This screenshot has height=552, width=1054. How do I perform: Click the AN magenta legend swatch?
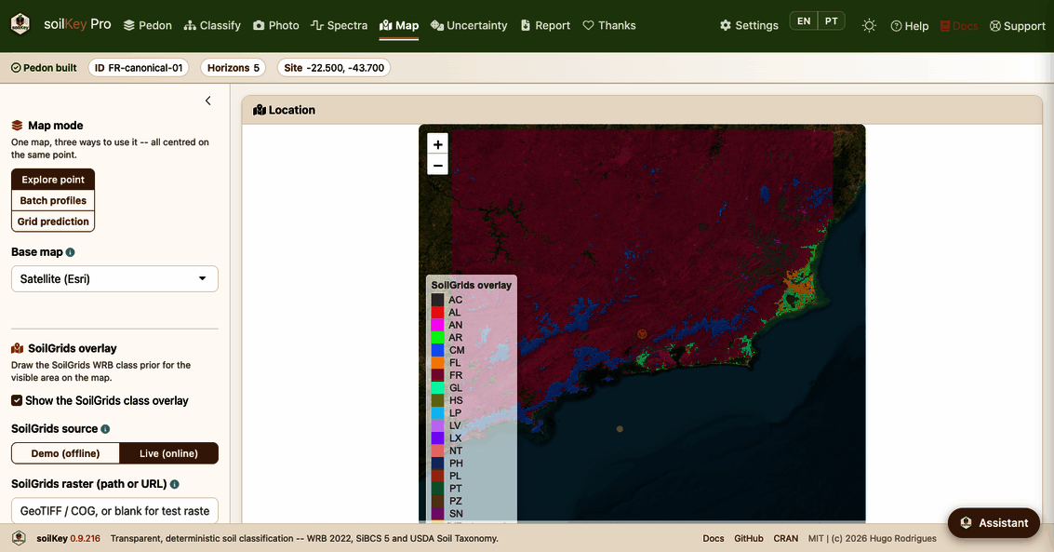[437, 325]
